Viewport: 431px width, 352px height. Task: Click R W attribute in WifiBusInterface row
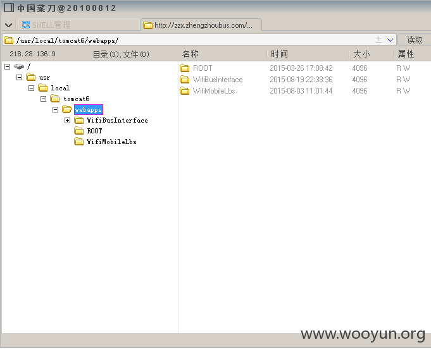point(403,80)
